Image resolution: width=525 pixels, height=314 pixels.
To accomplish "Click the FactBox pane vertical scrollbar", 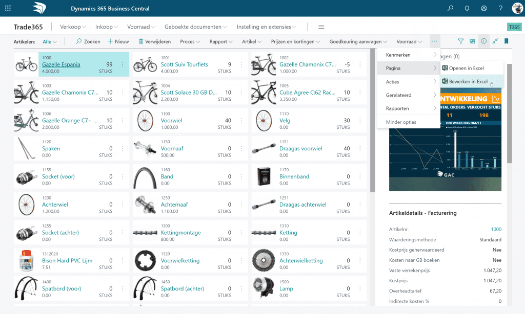I will pos(509,114).
